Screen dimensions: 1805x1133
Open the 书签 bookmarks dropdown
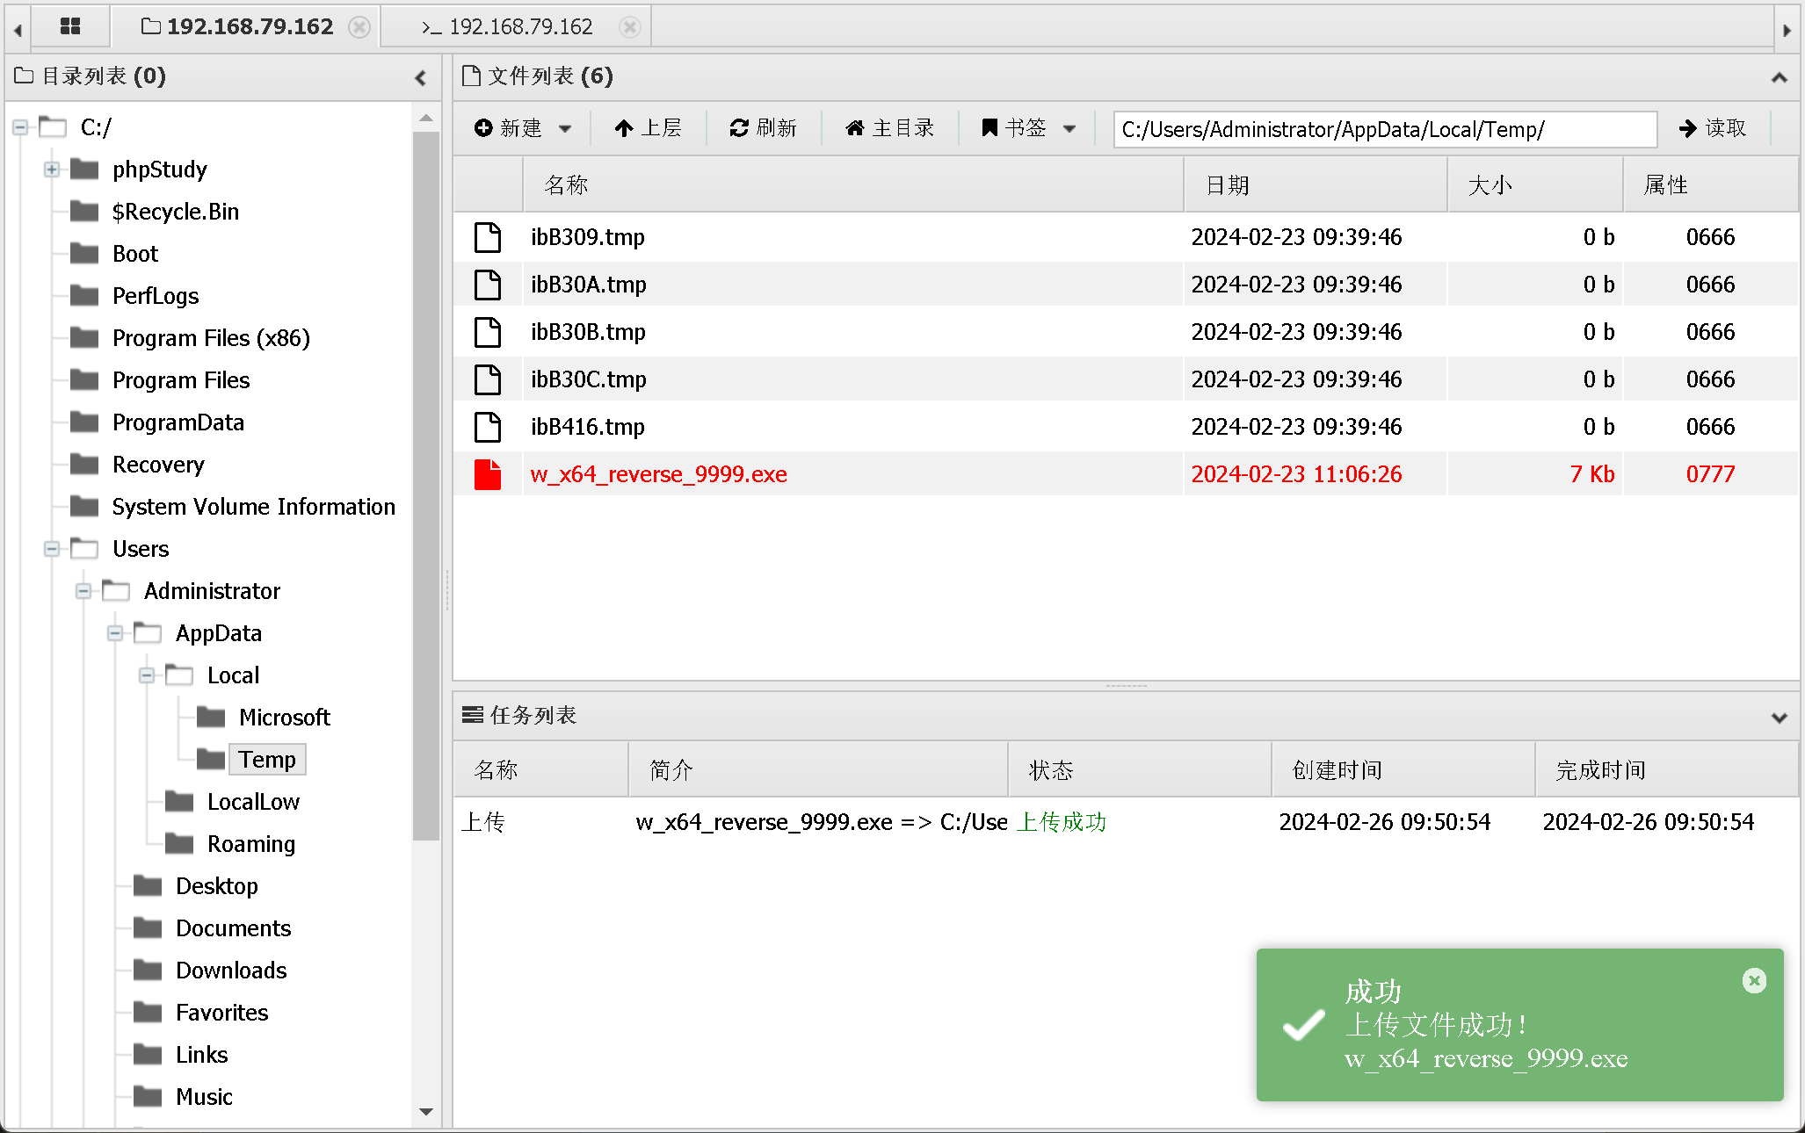tap(1028, 128)
